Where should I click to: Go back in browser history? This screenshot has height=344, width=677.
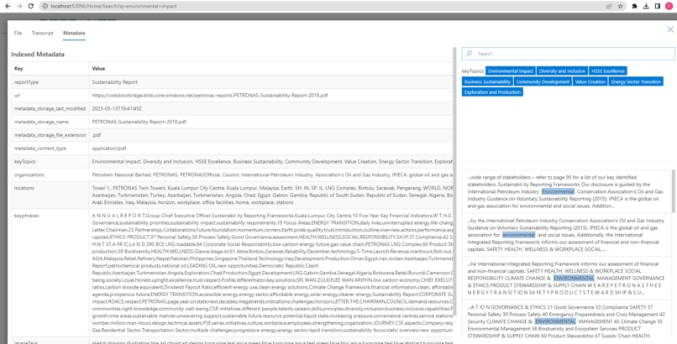[x=8, y=6]
